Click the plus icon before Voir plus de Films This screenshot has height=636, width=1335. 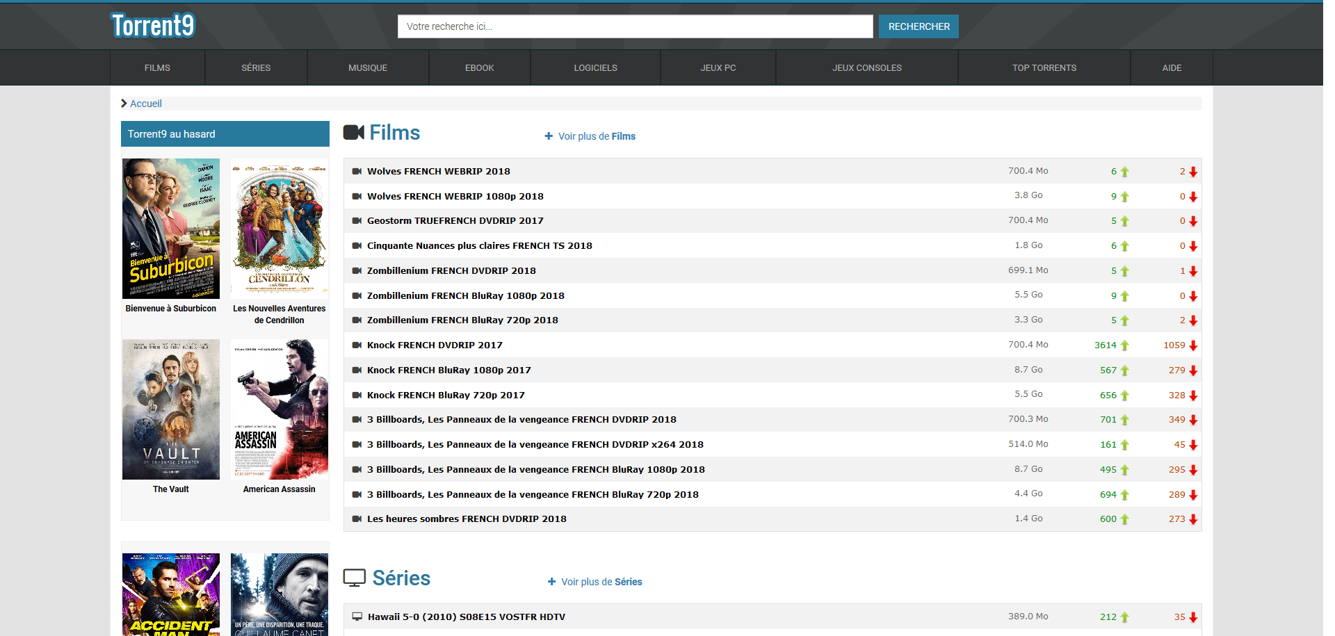(549, 136)
